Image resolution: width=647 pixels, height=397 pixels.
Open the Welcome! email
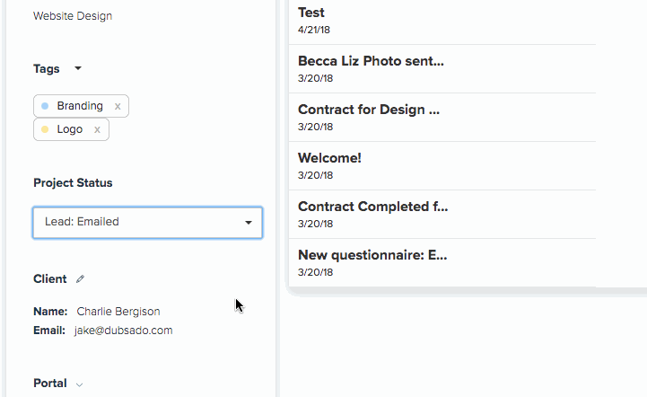pos(442,165)
